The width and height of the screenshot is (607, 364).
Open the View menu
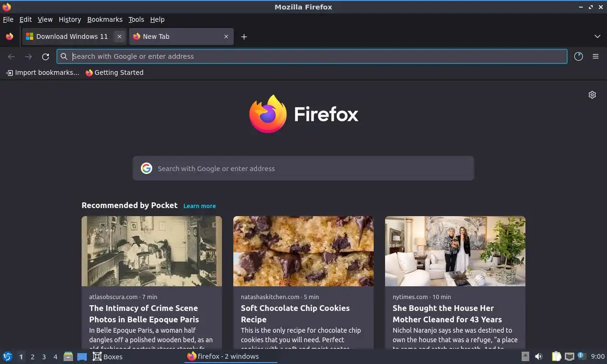[45, 19]
